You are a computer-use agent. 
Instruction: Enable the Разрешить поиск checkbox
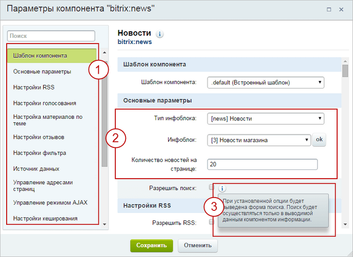pyautogui.click(x=212, y=187)
